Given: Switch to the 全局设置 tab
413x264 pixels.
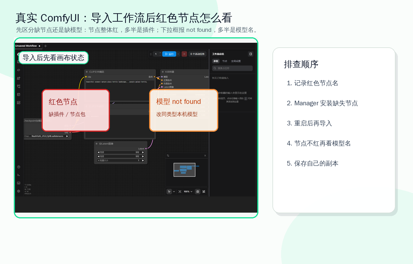Looking at the screenshot, I should pyautogui.click(x=236, y=61).
